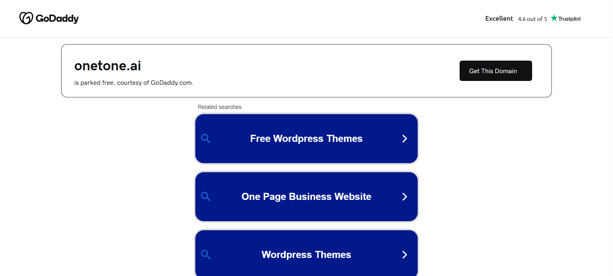Click the 4.6 out of 5 rating
613x276 pixels.
point(532,19)
